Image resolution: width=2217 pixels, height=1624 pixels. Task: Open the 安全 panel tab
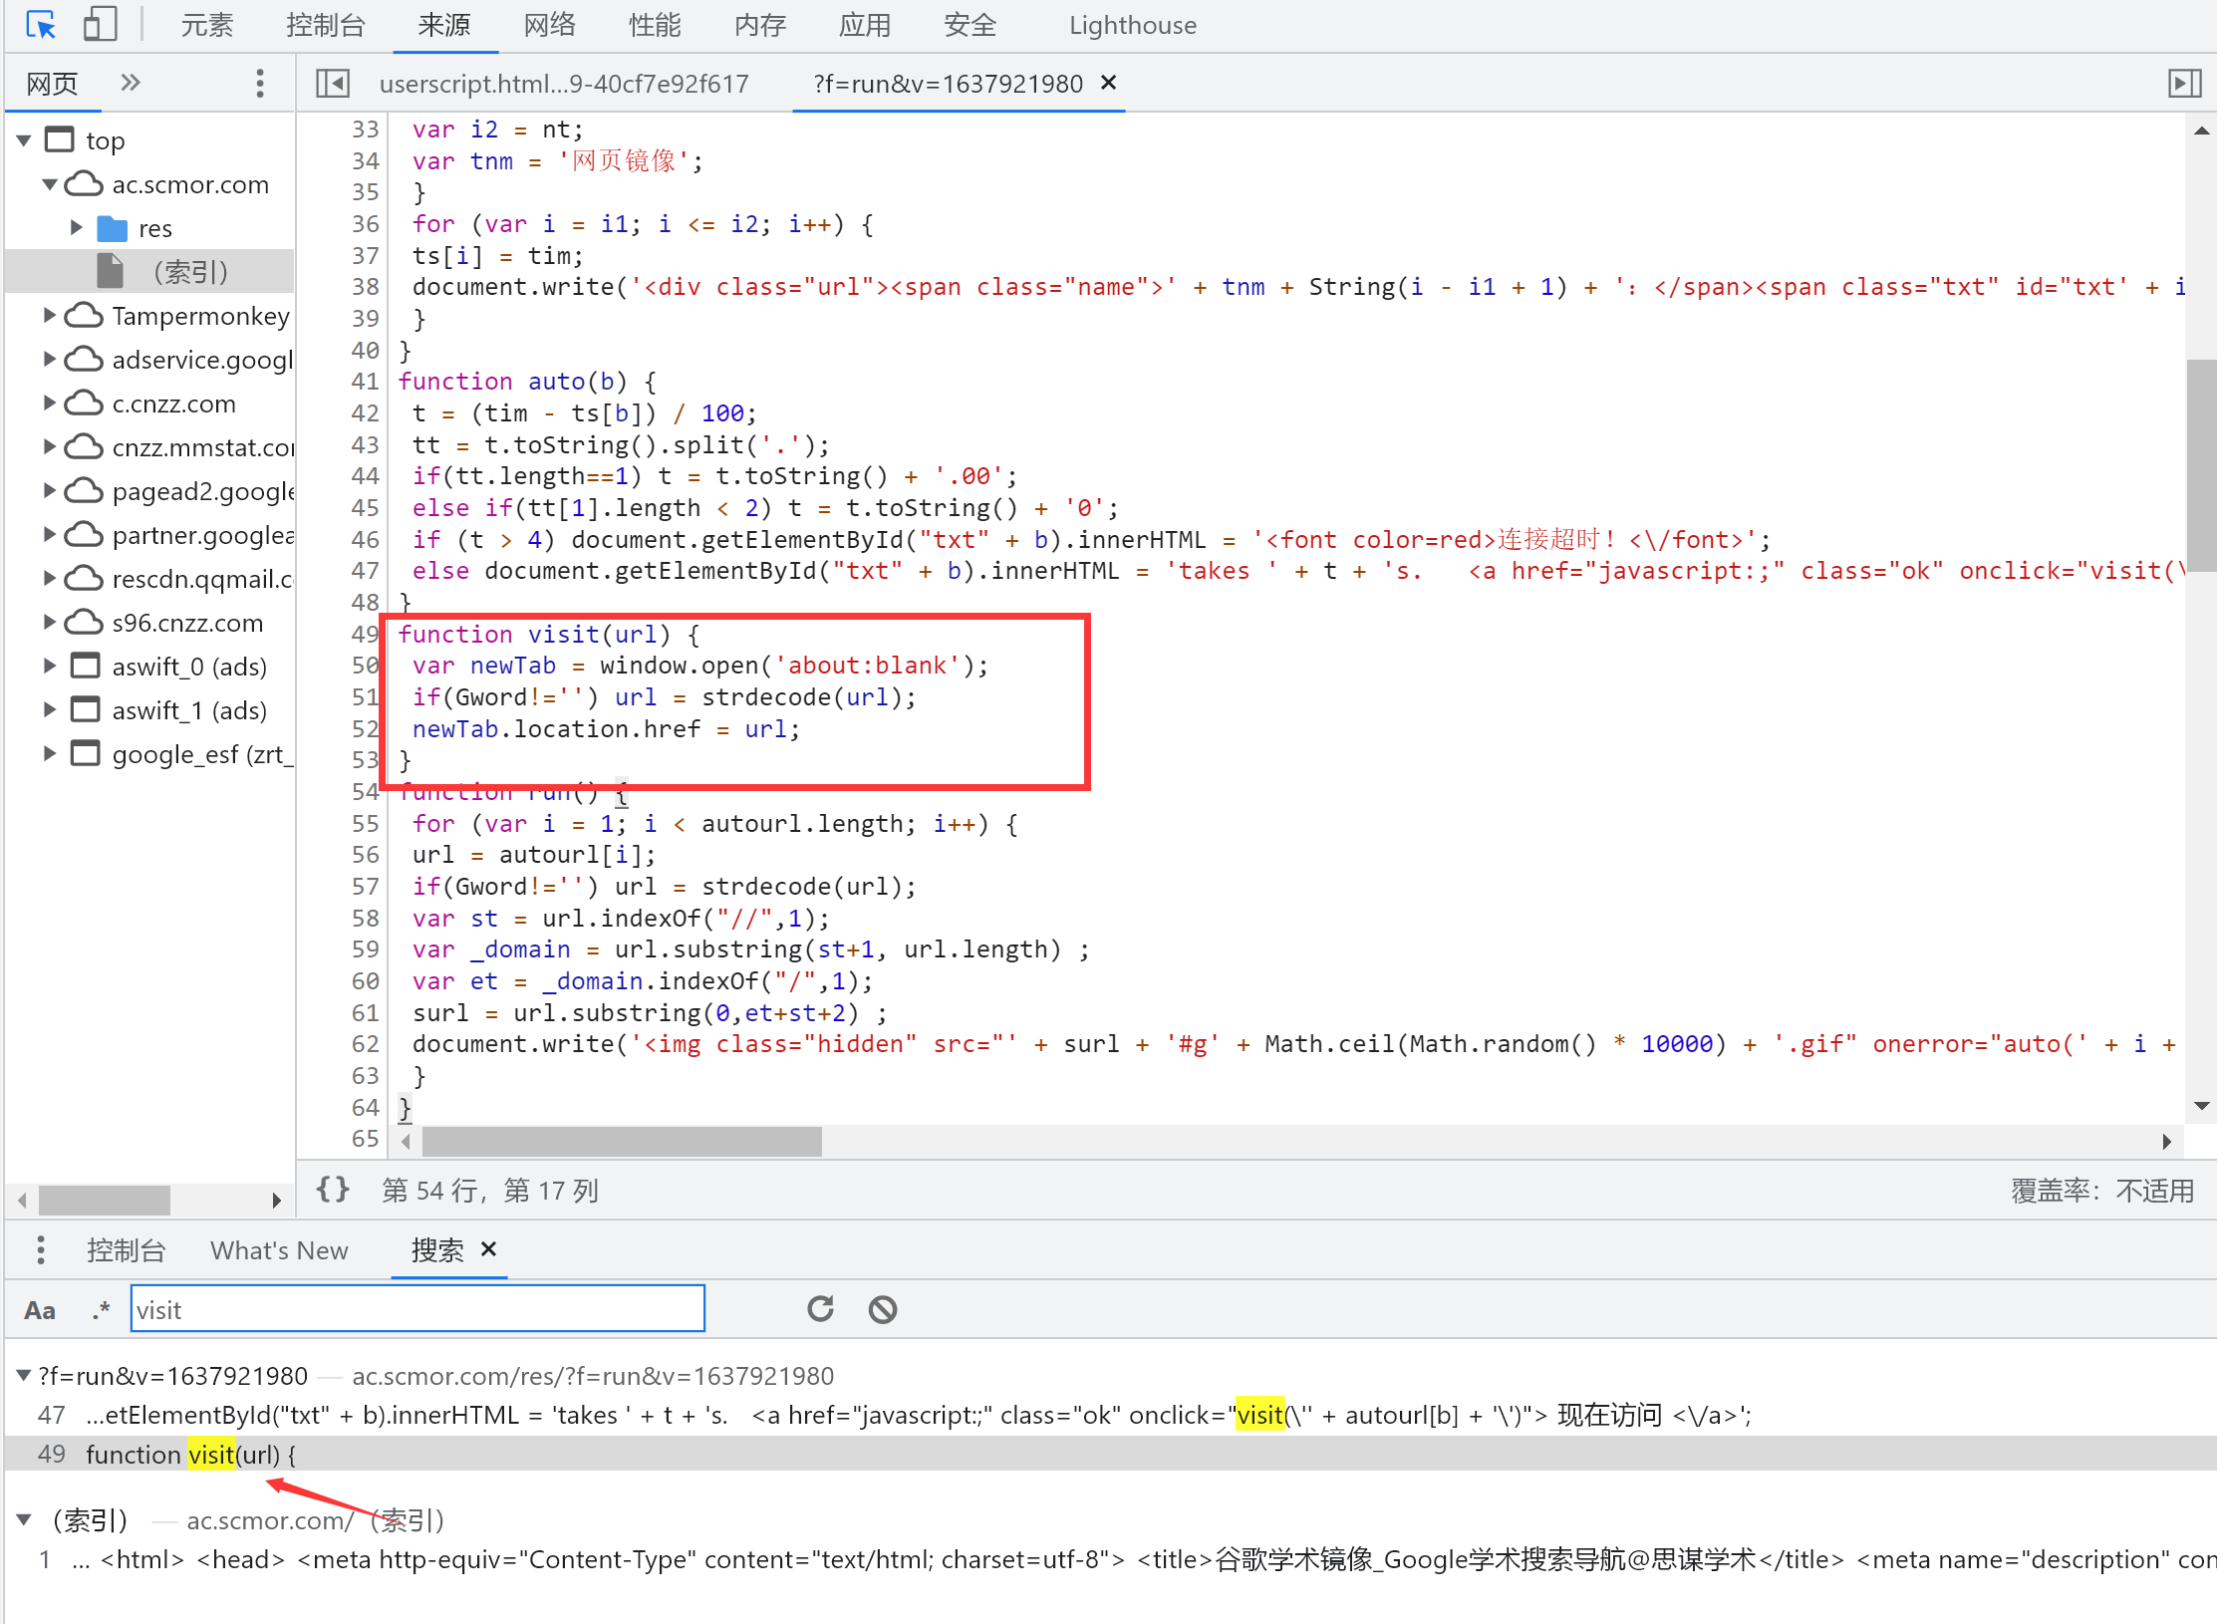click(x=970, y=25)
